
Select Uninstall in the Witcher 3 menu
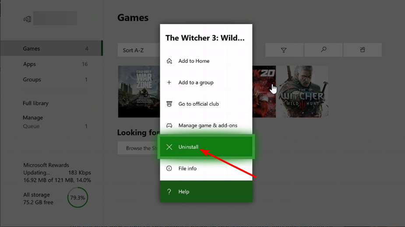(206, 147)
